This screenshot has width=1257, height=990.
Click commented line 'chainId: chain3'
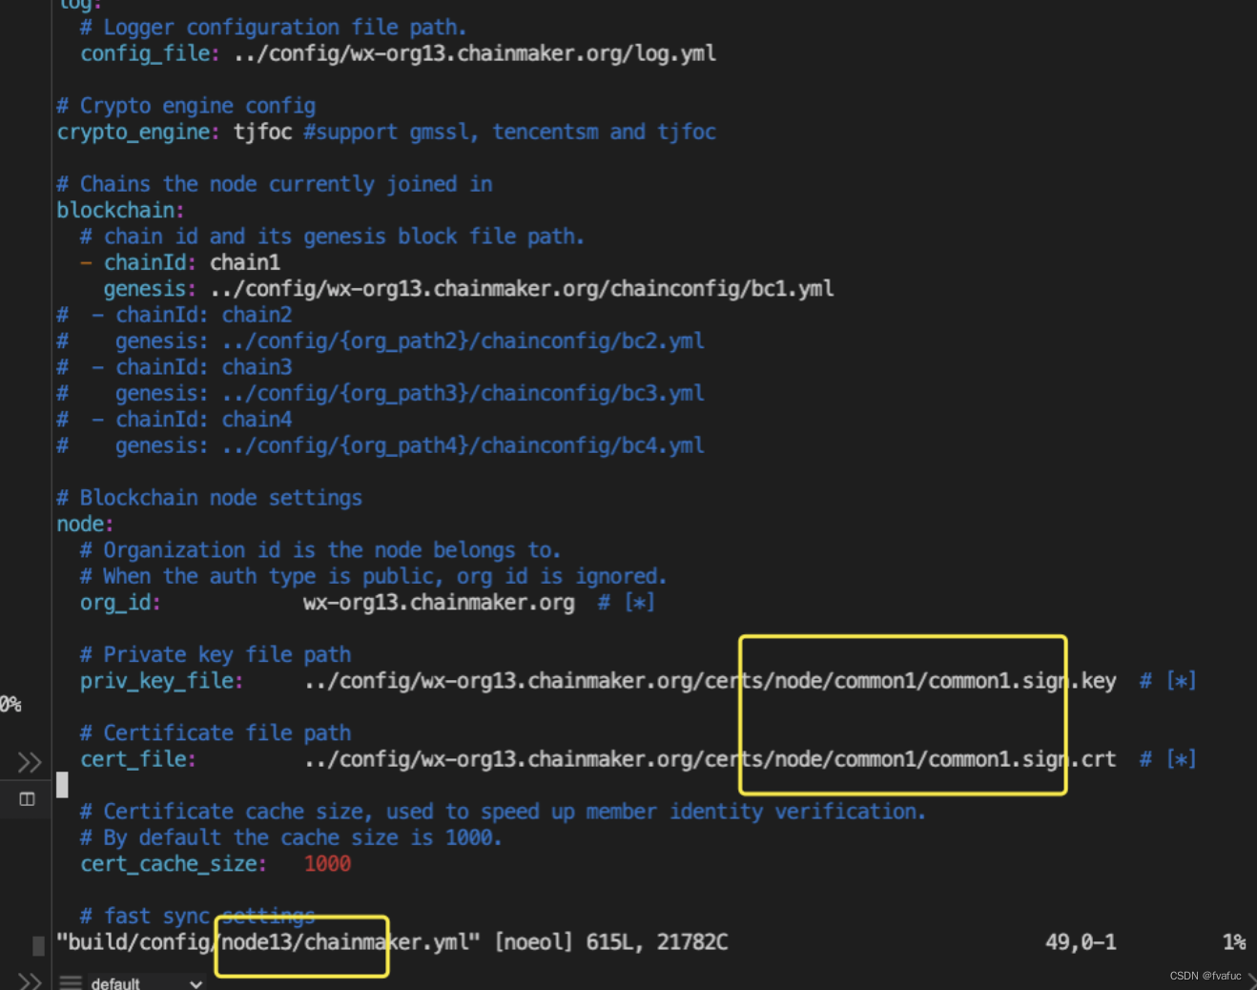click(175, 367)
